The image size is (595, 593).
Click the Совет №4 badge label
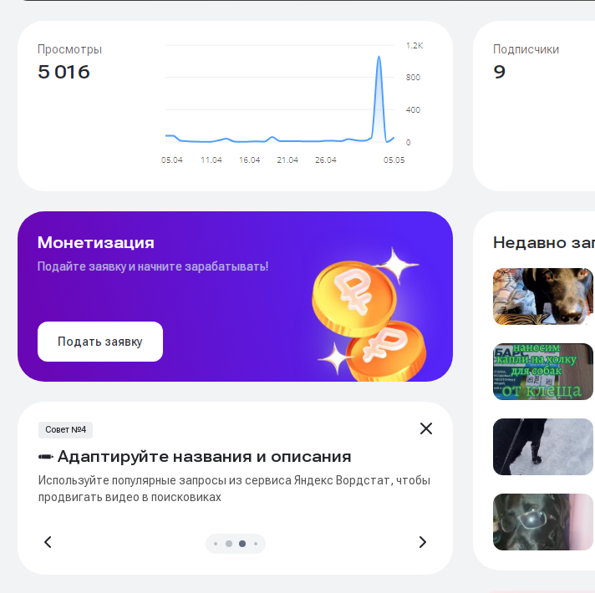(x=66, y=430)
